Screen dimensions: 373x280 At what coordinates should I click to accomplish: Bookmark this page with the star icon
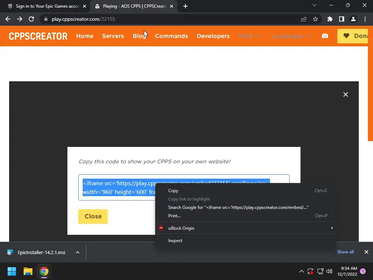tap(315, 19)
